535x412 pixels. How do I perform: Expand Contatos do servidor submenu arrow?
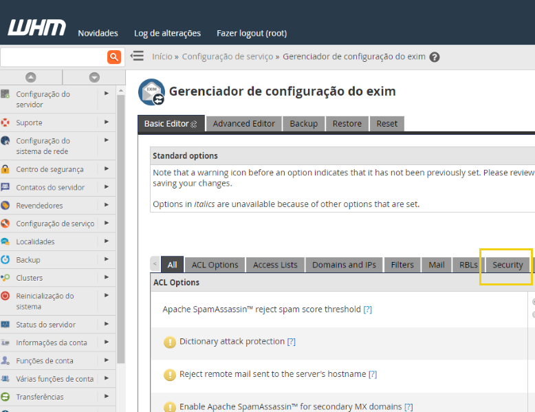[107, 186]
